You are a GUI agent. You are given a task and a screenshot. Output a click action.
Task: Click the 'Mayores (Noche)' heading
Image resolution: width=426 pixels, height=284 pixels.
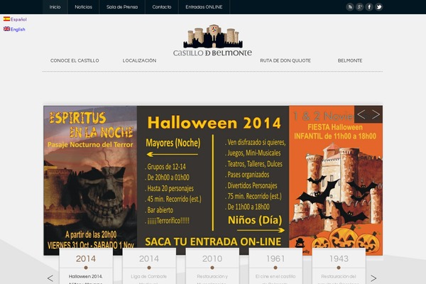point(173,143)
